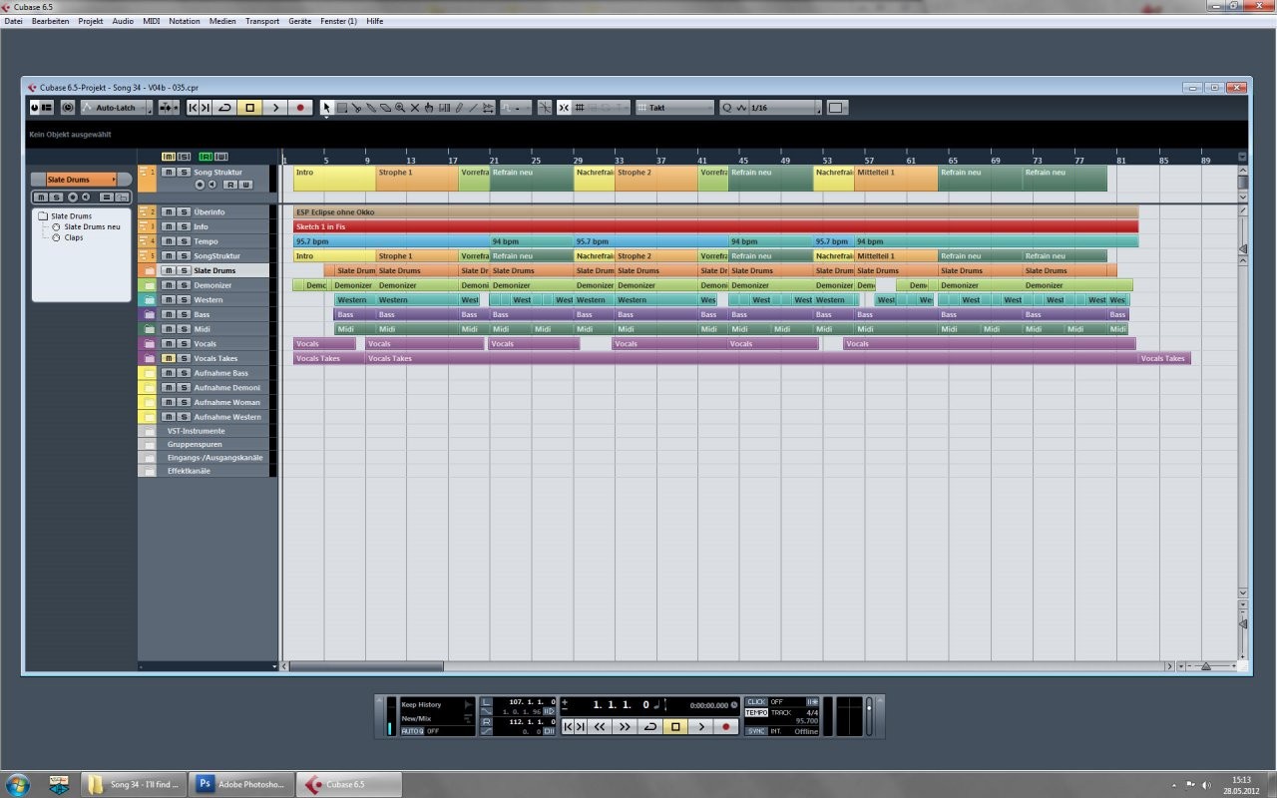Click the horizontal zoom slider

click(x=1206, y=665)
